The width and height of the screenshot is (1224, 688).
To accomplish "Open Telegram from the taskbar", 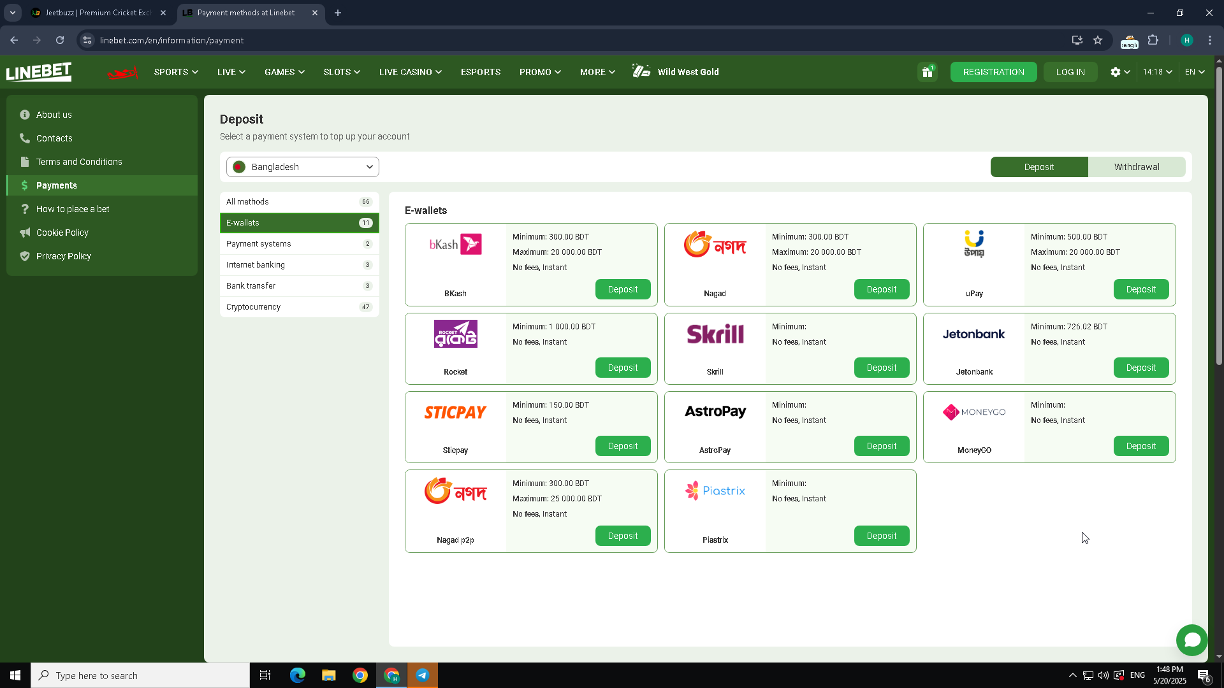I will [x=423, y=675].
